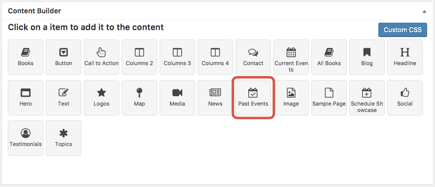This screenshot has width=435, height=187.
Task: Add the Logos item
Action: pos(101,98)
